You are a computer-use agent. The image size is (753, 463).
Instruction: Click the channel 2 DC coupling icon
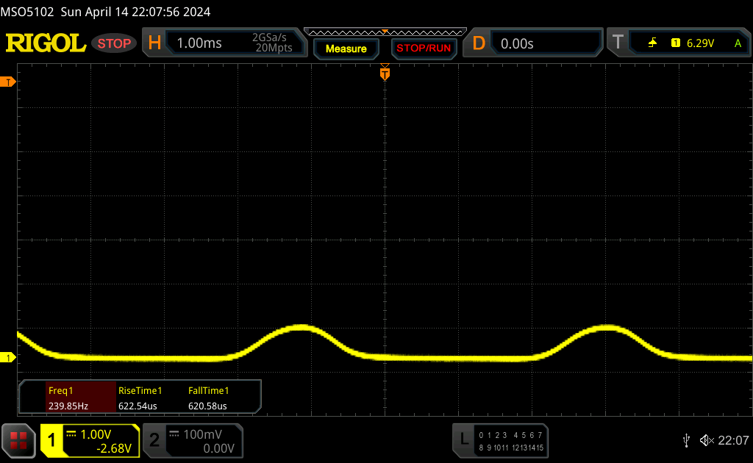click(174, 434)
